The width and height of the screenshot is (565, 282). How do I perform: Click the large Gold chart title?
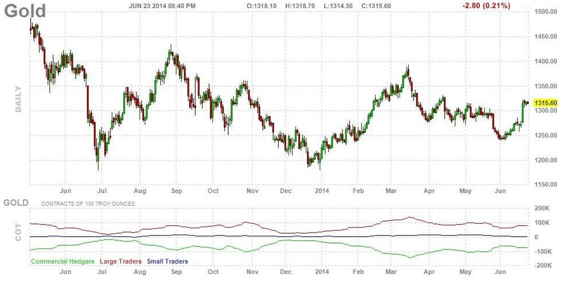[x=25, y=10]
